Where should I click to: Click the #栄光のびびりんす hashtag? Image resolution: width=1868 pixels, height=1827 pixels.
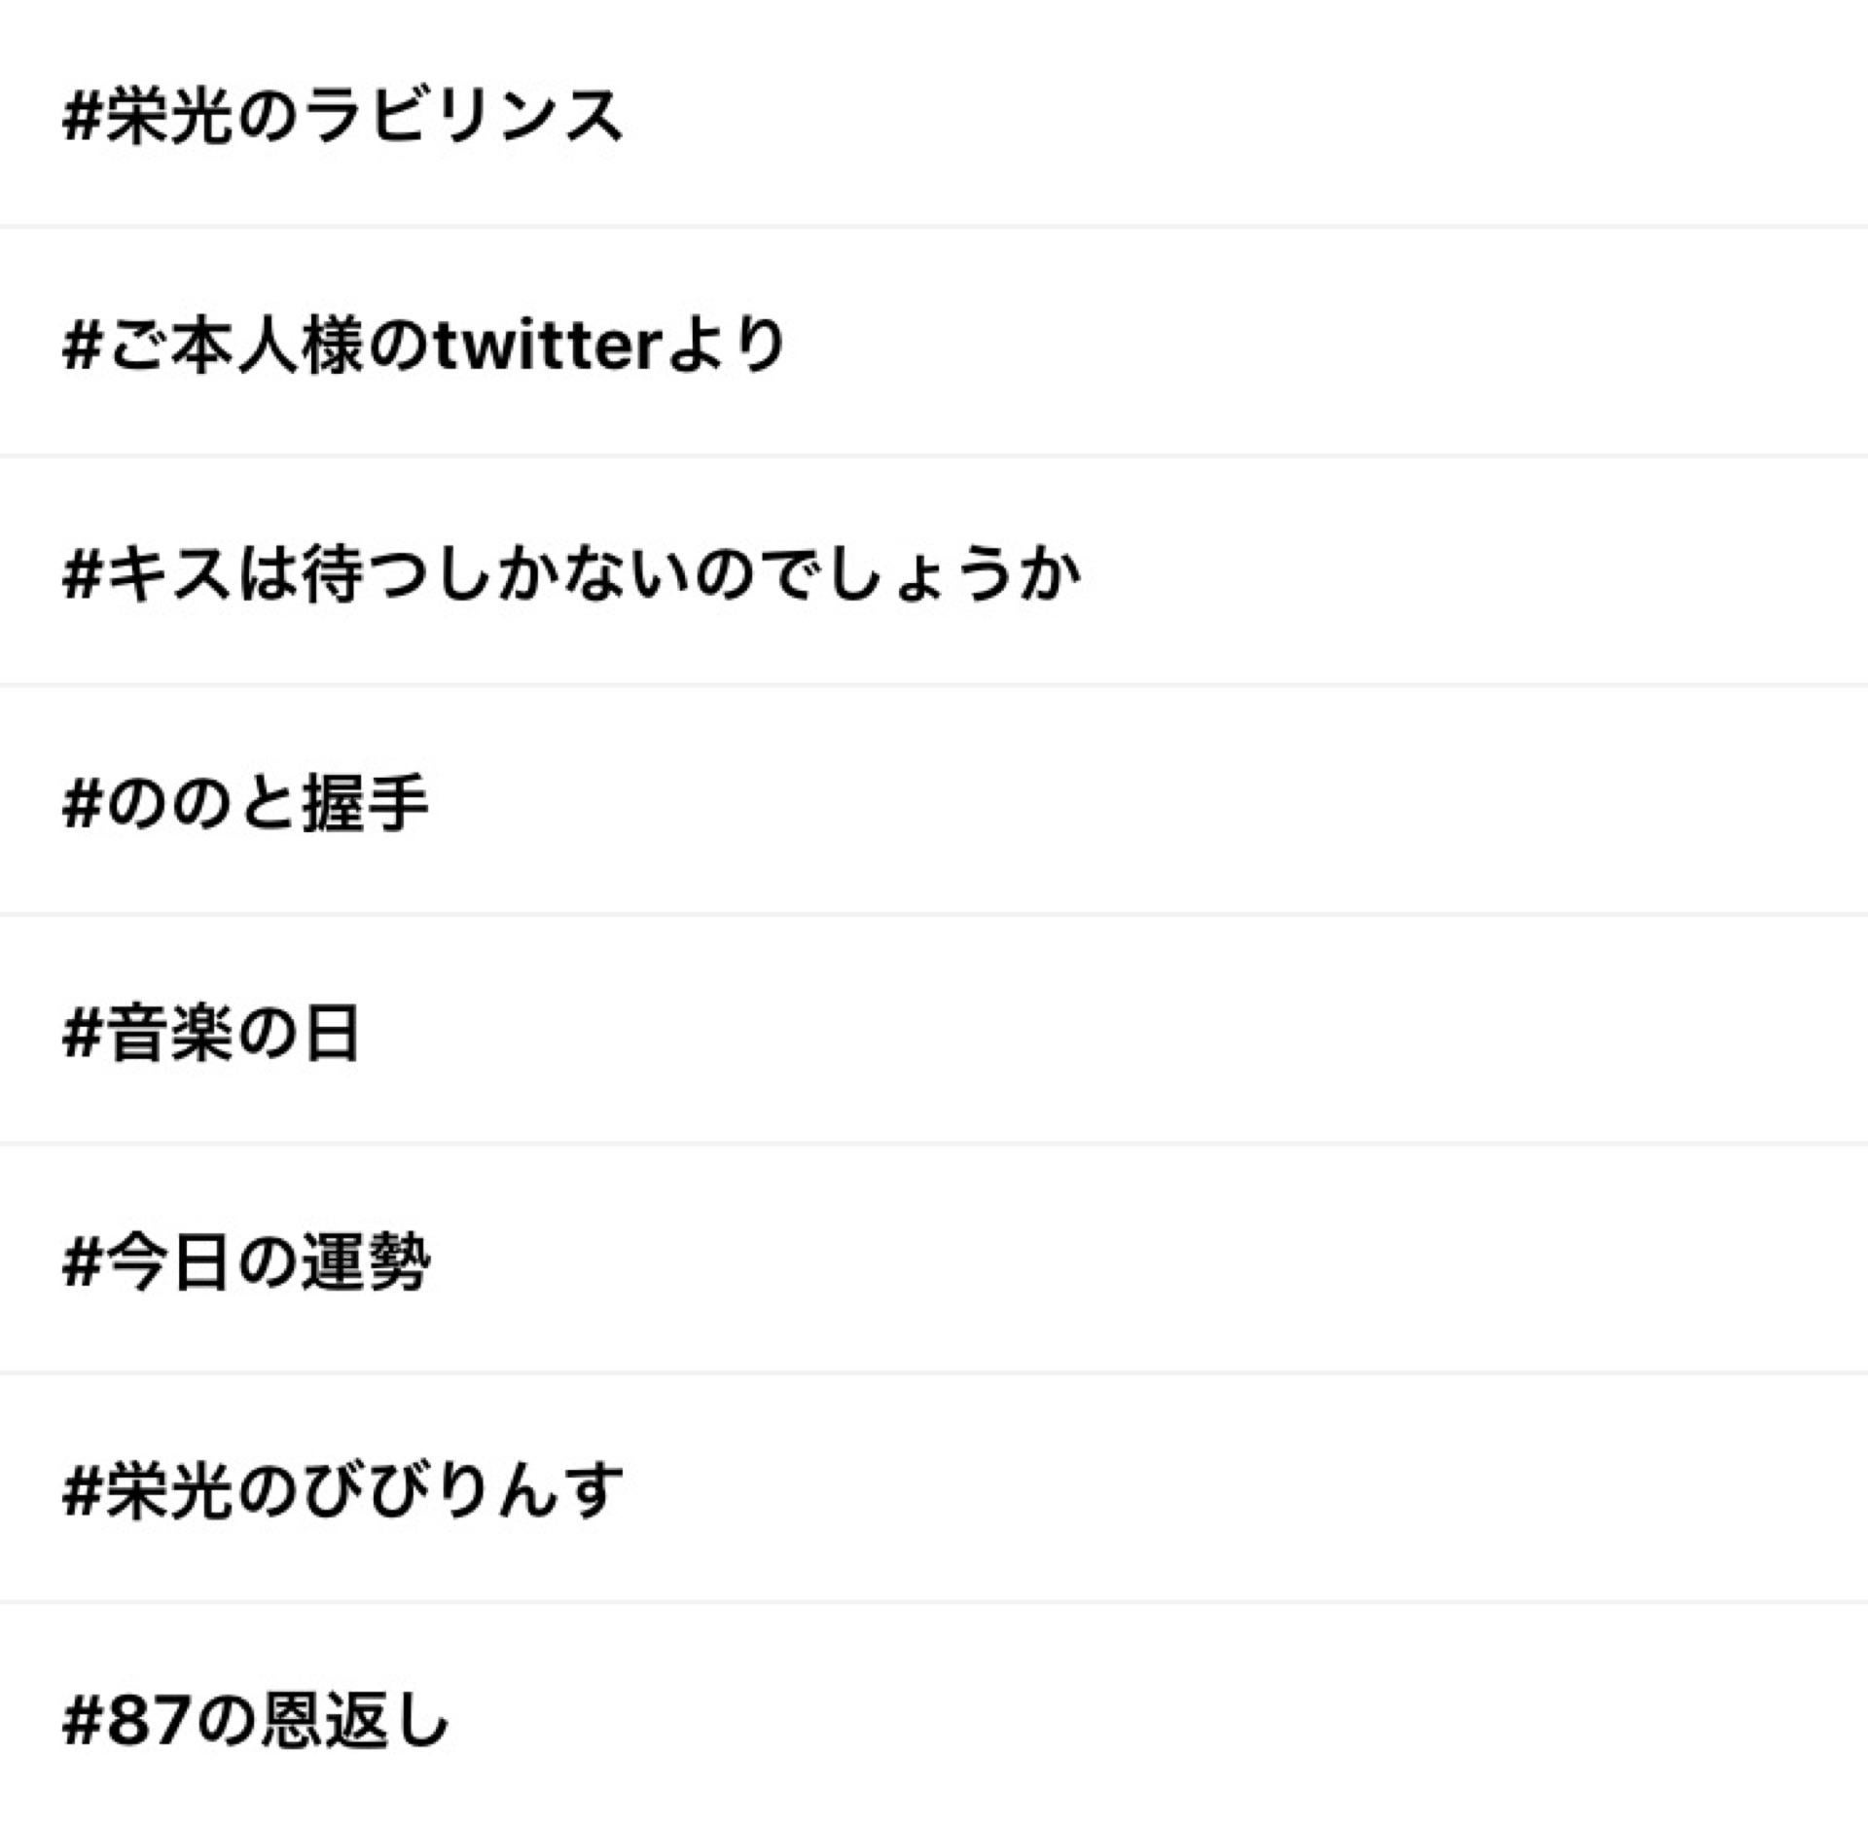(x=342, y=1490)
